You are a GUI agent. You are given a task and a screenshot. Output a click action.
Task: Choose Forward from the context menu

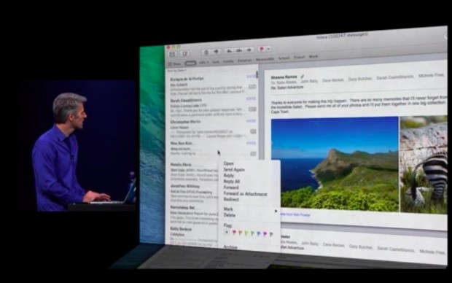[231, 187]
